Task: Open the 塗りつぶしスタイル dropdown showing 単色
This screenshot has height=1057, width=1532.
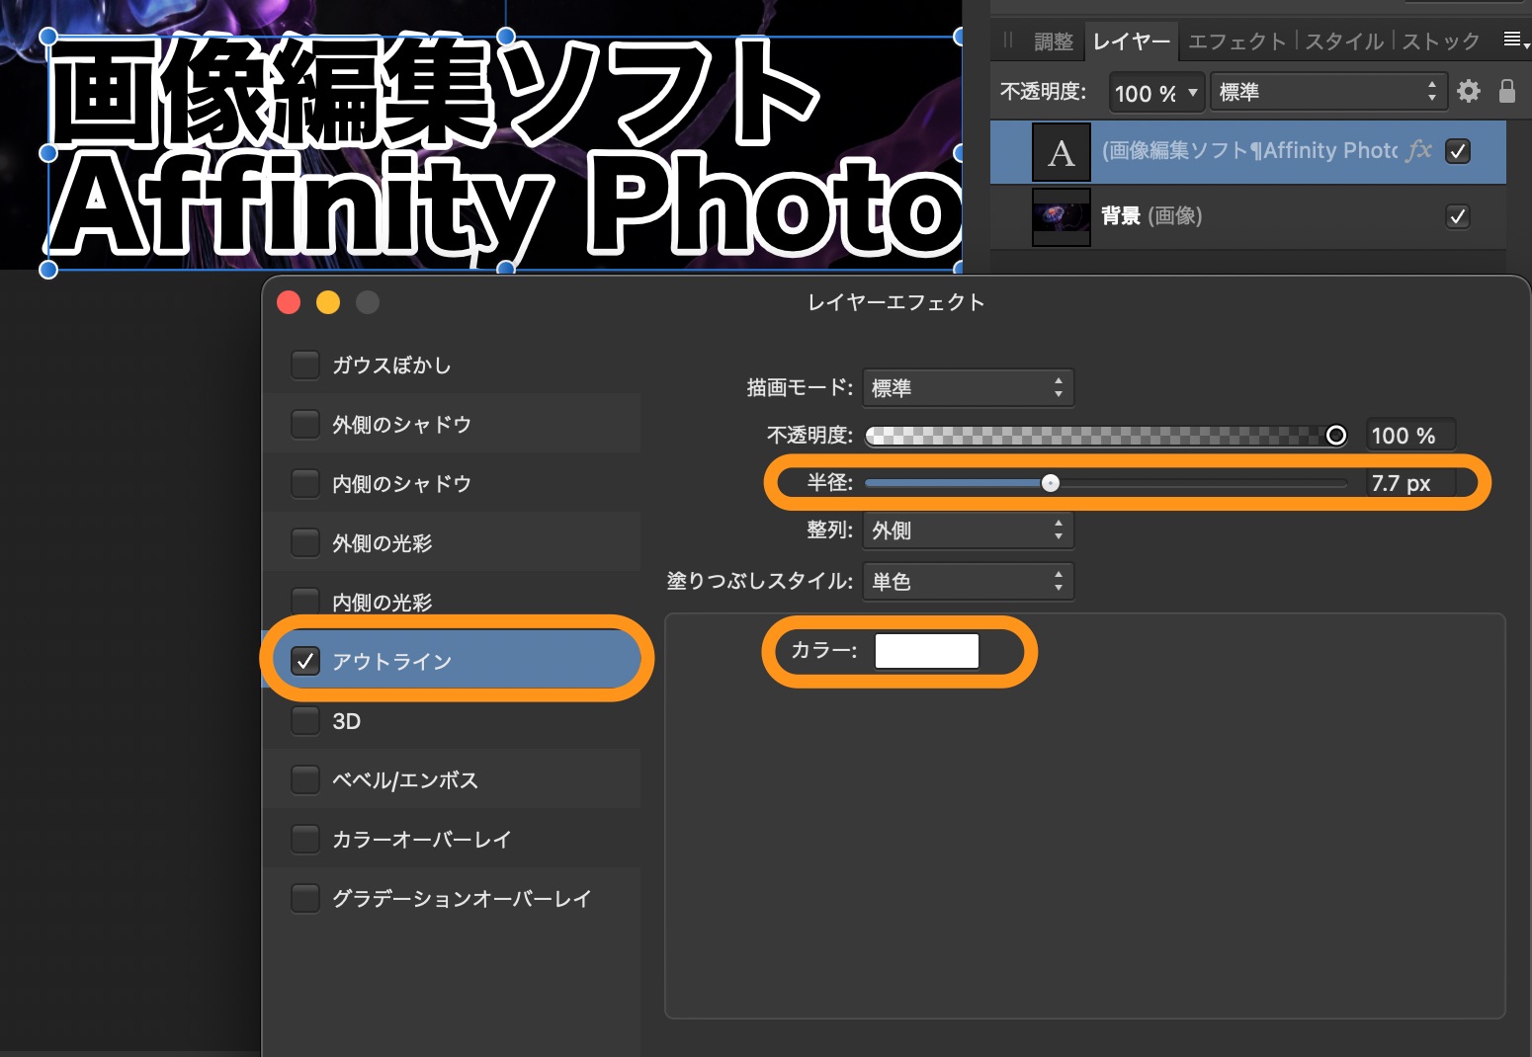Action: pos(967,581)
